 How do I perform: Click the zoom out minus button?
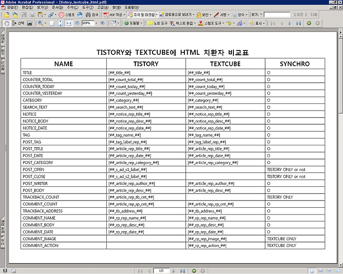pyautogui.click(x=77, y=23)
